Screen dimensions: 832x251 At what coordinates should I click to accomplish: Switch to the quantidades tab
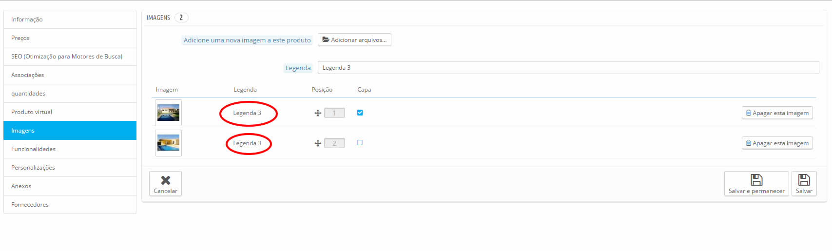tap(70, 94)
